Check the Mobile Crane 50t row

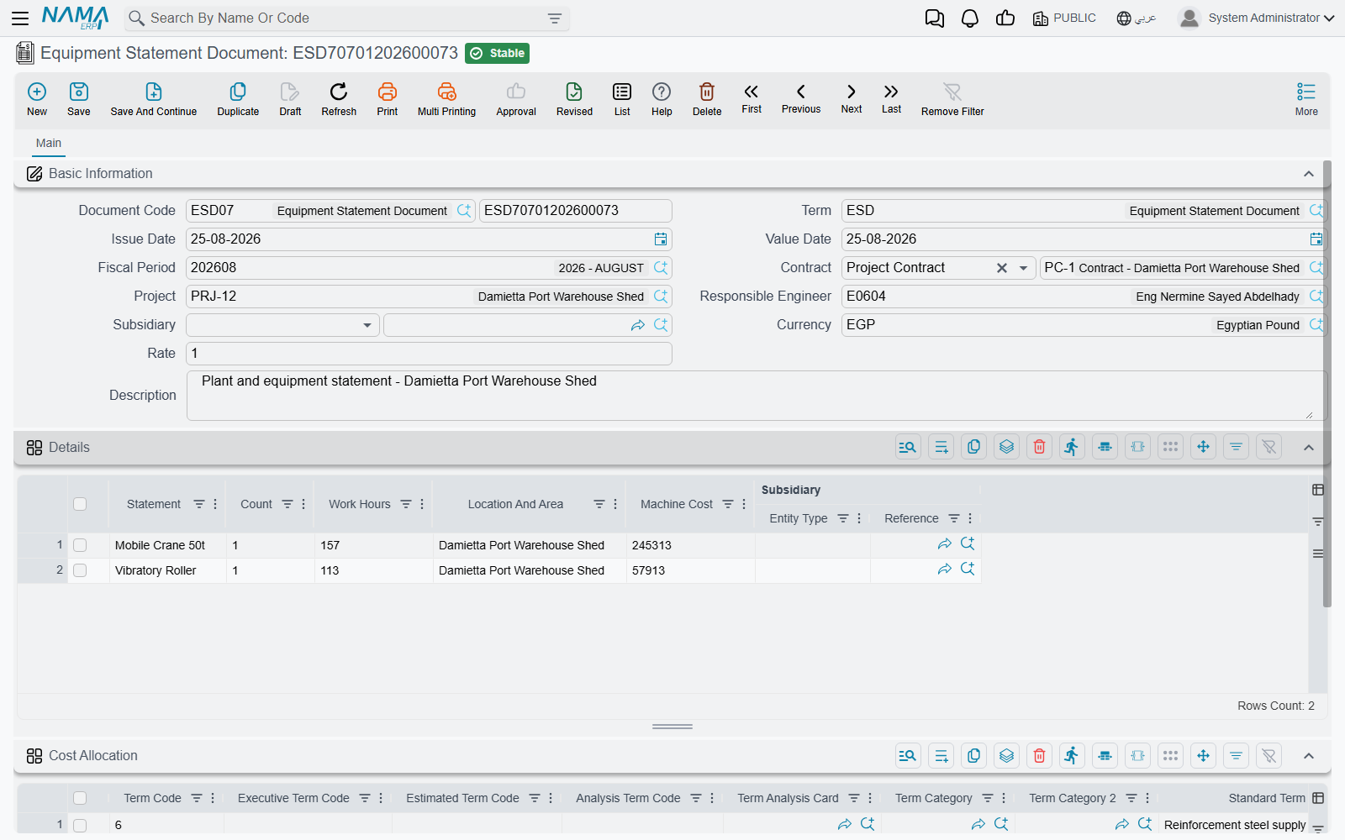pyautogui.click(x=80, y=545)
